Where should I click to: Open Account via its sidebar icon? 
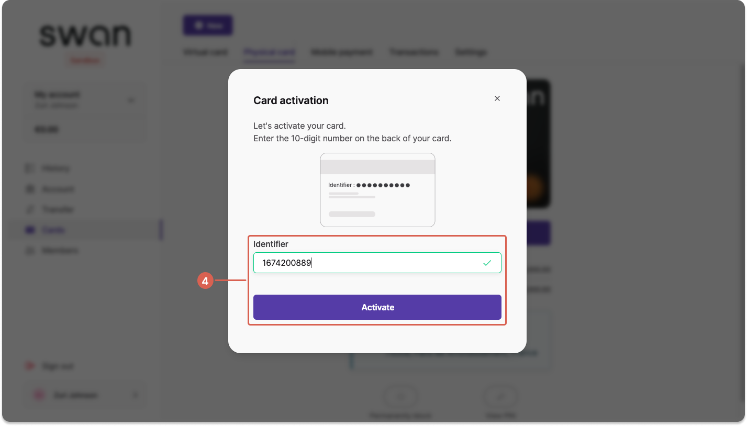coord(30,189)
